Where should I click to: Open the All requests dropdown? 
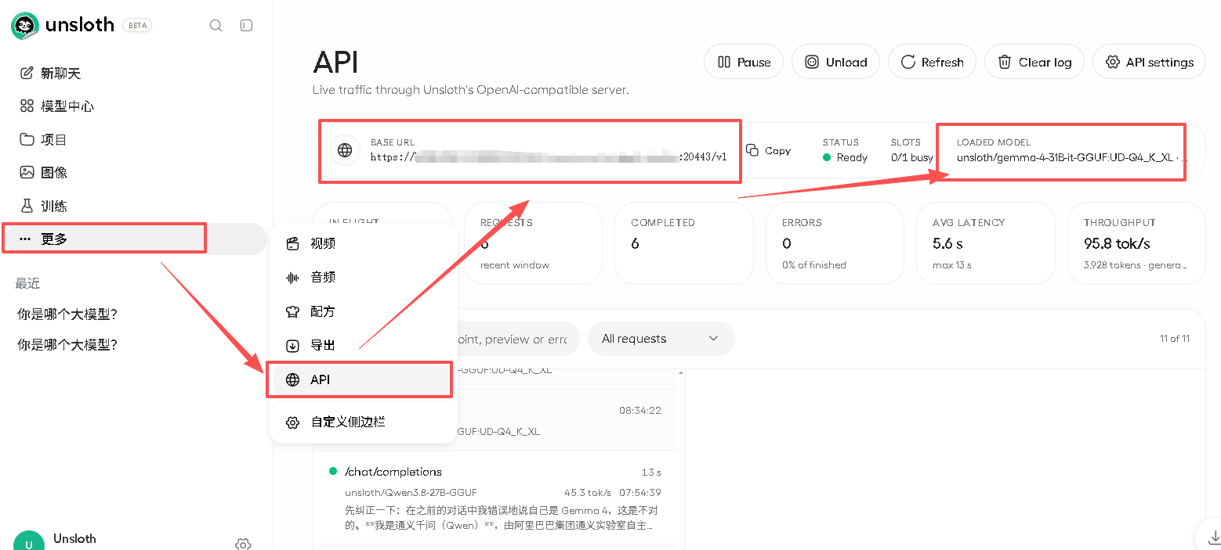click(x=661, y=339)
